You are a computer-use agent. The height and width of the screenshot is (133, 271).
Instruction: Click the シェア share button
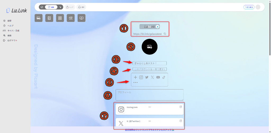click(70, 7)
